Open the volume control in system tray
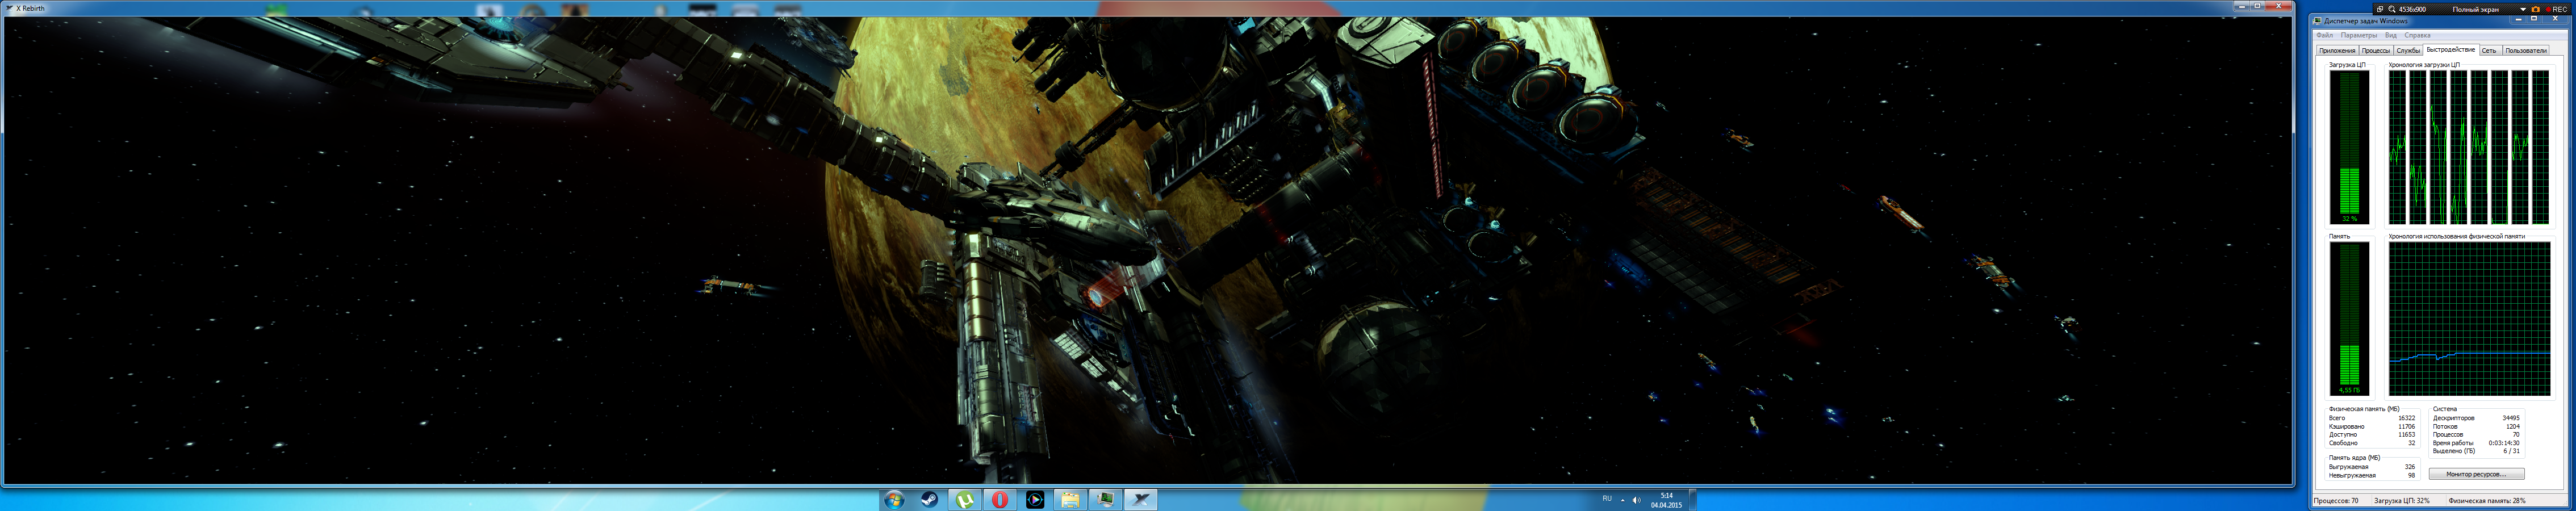 pyautogui.click(x=1636, y=500)
